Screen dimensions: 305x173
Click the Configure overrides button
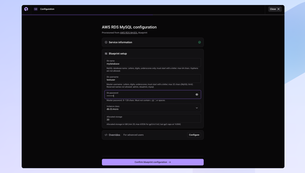pyautogui.click(x=194, y=135)
